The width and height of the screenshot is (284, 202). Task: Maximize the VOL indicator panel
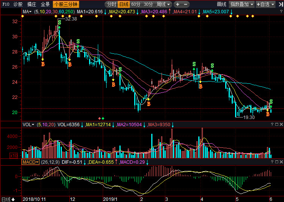point(277,124)
